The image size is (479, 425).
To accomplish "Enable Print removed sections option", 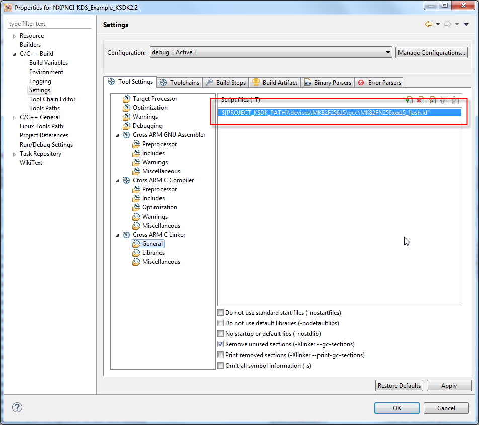I will pyautogui.click(x=220, y=355).
